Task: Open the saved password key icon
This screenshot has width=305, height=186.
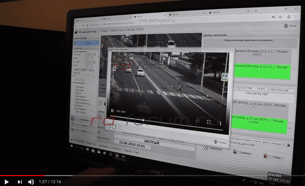Action: tap(274, 17)
